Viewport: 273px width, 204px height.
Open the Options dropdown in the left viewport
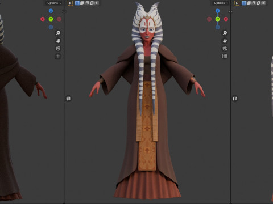coord(54,3)
